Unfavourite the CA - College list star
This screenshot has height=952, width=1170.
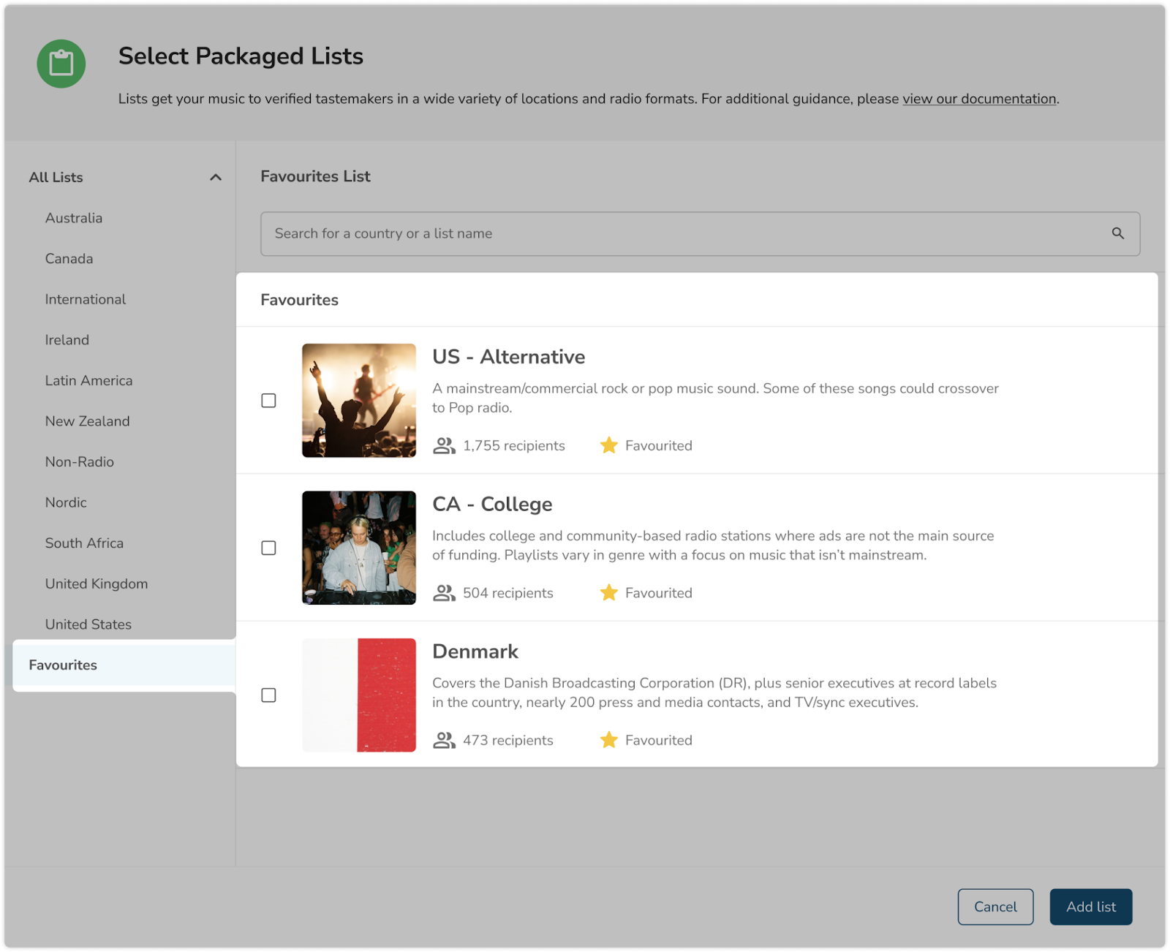click(608, 593)
